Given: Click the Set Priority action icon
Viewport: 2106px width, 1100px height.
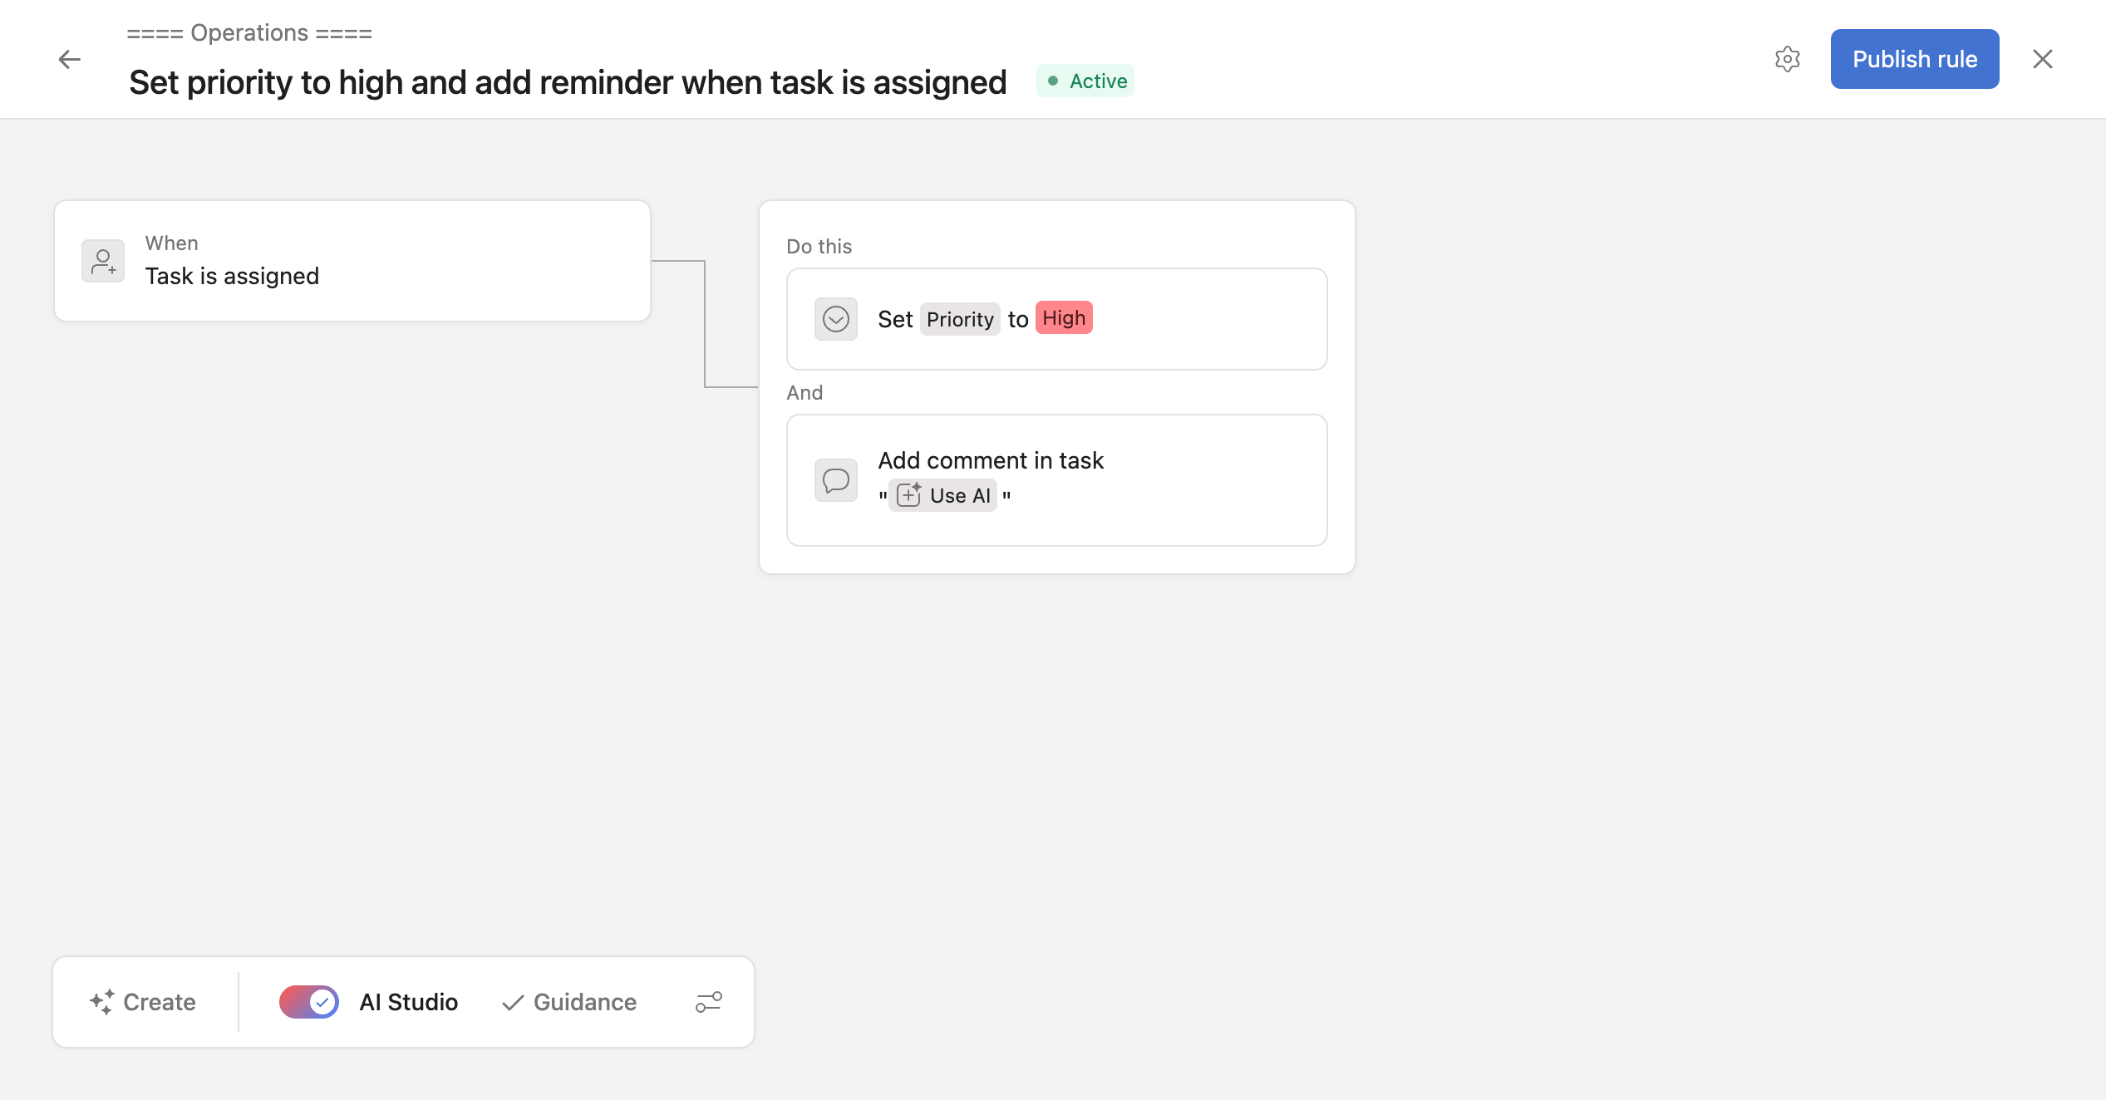Looking at the screenshot, I should (x=835, y=319).
